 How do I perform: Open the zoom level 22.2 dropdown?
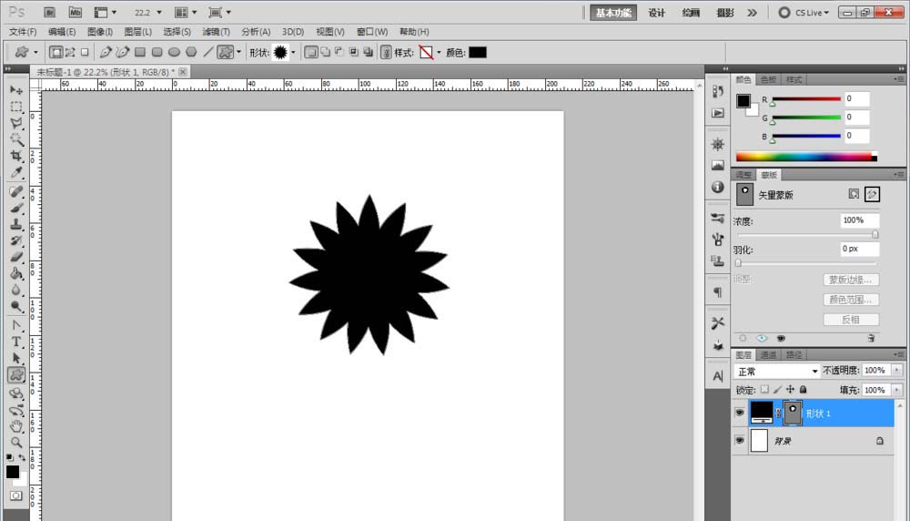tap(159, 12)
